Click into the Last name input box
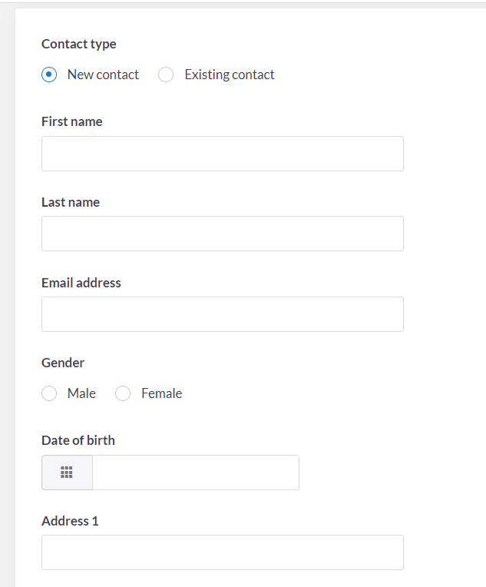Image resolution: width=486 pixels, height=587 pixels. (223, 234)
